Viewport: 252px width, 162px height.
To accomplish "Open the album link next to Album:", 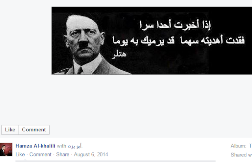I will pyautogui.click(x=250, y=146).
